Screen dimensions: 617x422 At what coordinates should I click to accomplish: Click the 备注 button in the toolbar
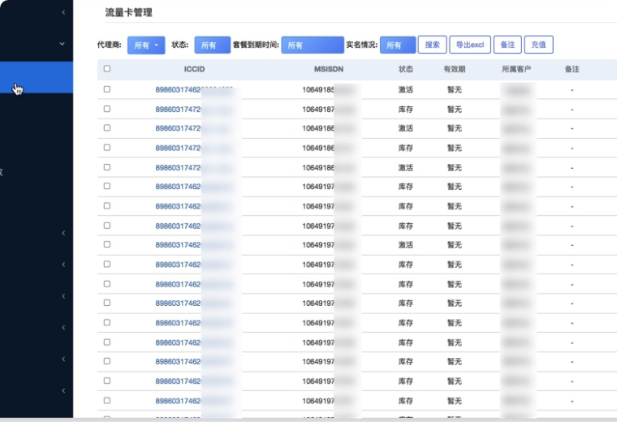tap(507, 45)
